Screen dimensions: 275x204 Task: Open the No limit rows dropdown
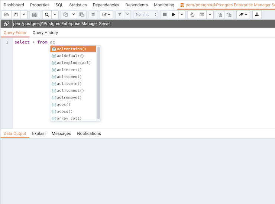146,14
